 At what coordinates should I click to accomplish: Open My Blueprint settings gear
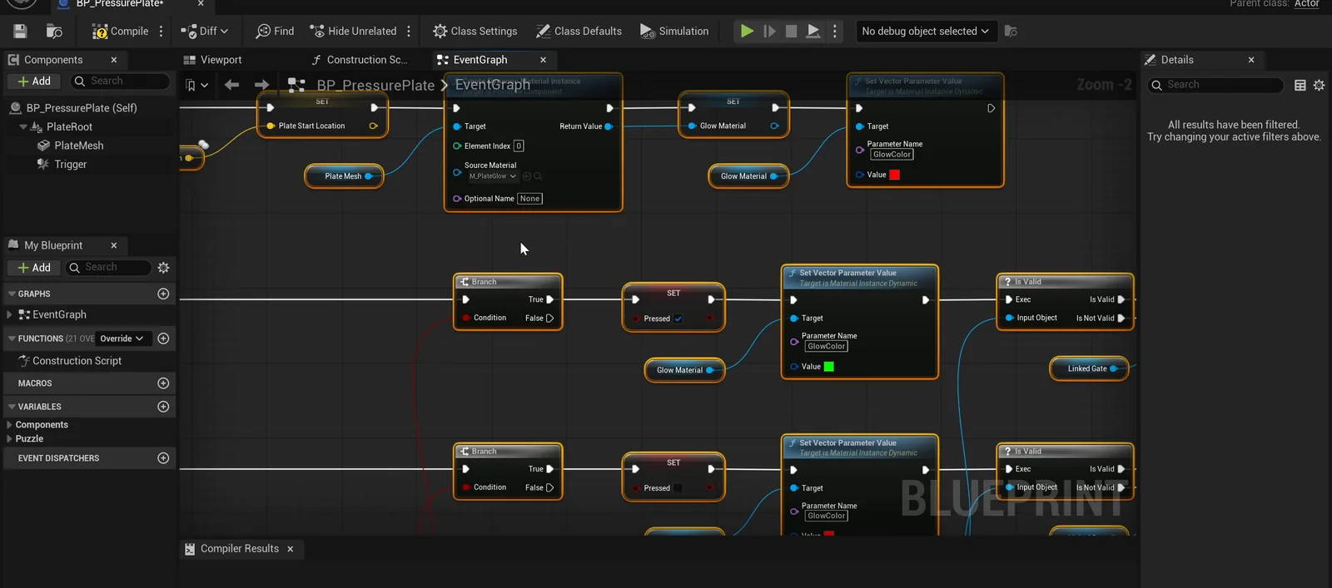163,267
